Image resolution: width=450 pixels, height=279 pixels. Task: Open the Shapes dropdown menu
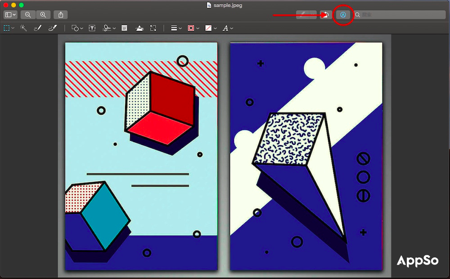click(x=77, y=28)
